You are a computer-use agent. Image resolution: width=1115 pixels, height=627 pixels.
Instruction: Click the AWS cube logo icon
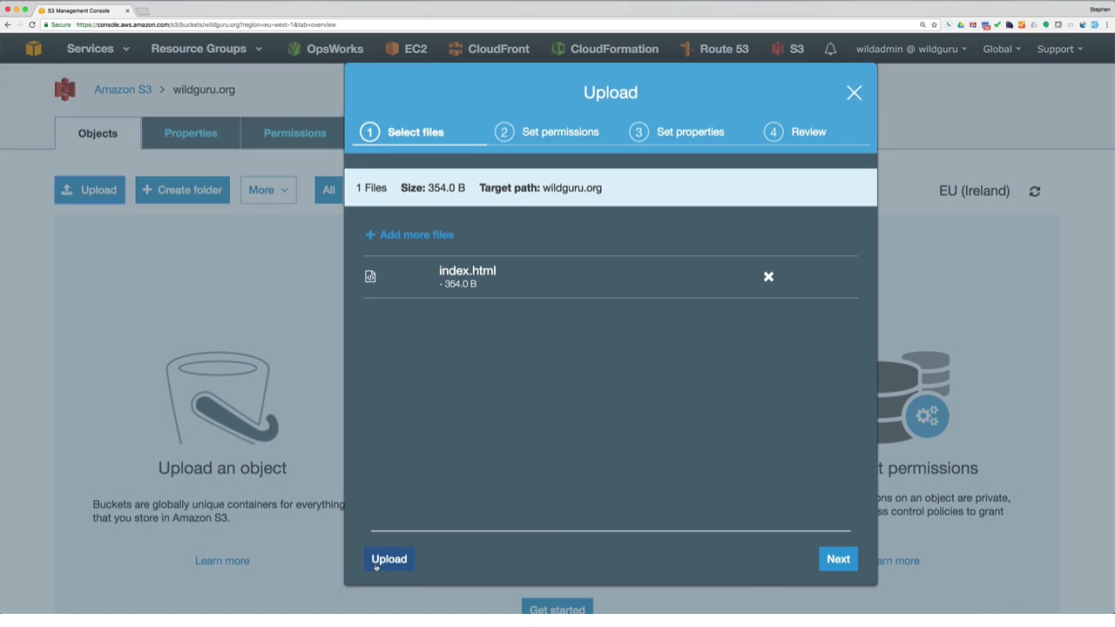click(x=33, y=49)
